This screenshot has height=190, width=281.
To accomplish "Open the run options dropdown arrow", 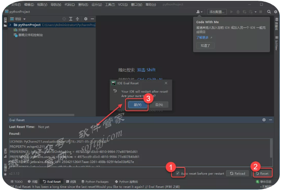I will point(256,12).
